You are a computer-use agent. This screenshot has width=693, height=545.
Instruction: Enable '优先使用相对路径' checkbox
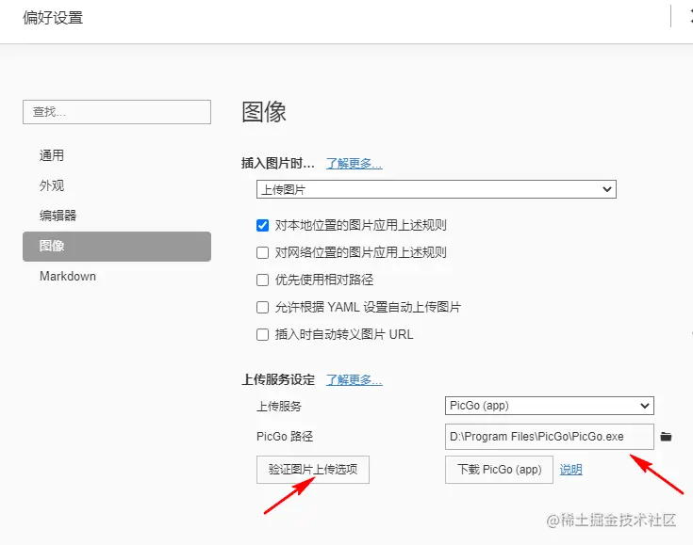262,281
